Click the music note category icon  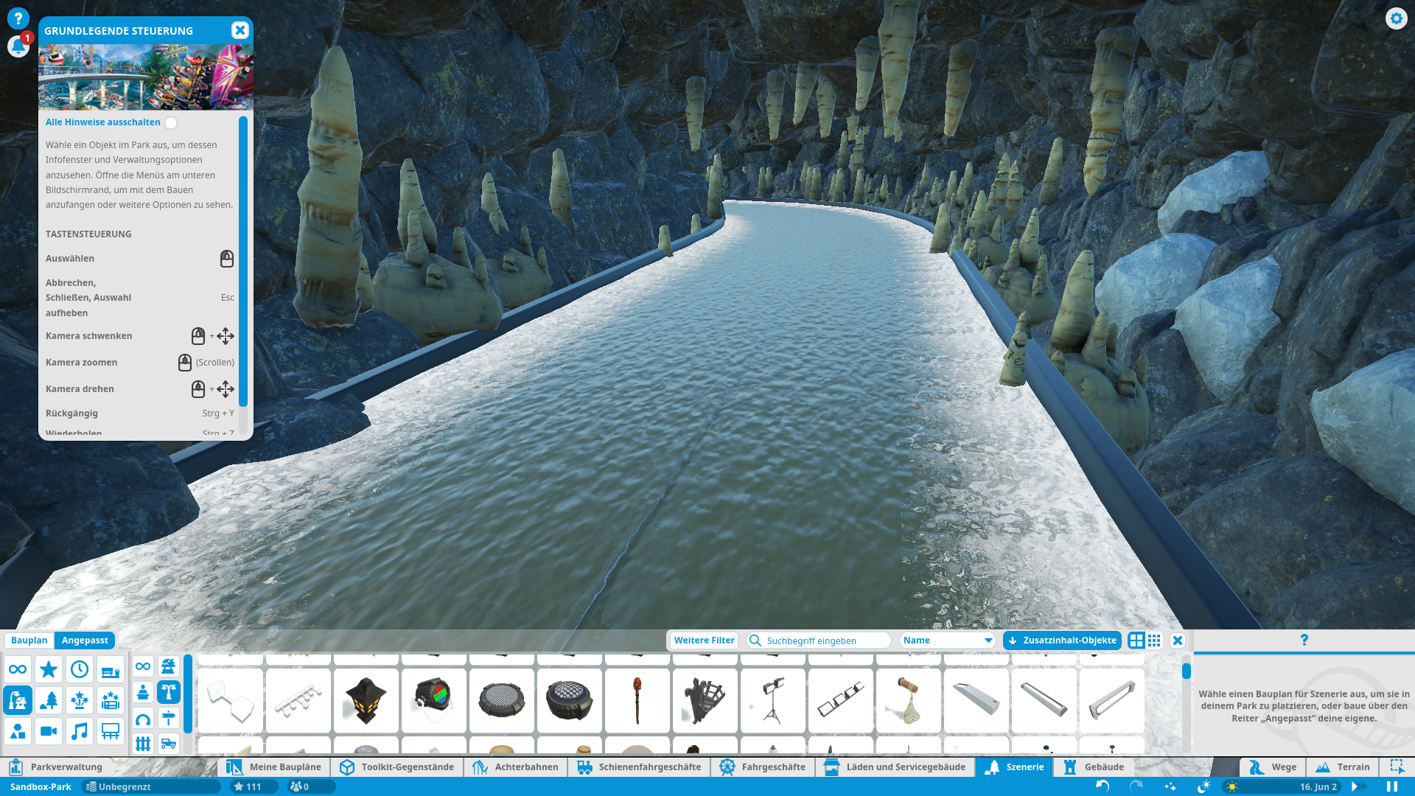80,731
